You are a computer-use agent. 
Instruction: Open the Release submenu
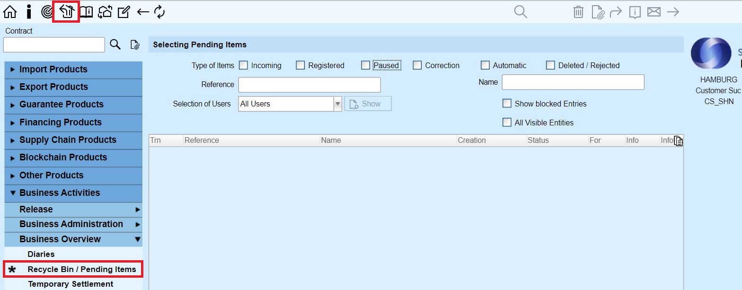[x=73, y=210]
